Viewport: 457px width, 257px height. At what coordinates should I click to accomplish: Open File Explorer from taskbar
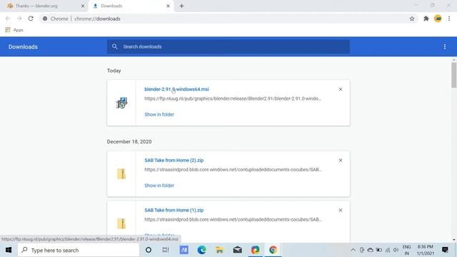[219, 250]
